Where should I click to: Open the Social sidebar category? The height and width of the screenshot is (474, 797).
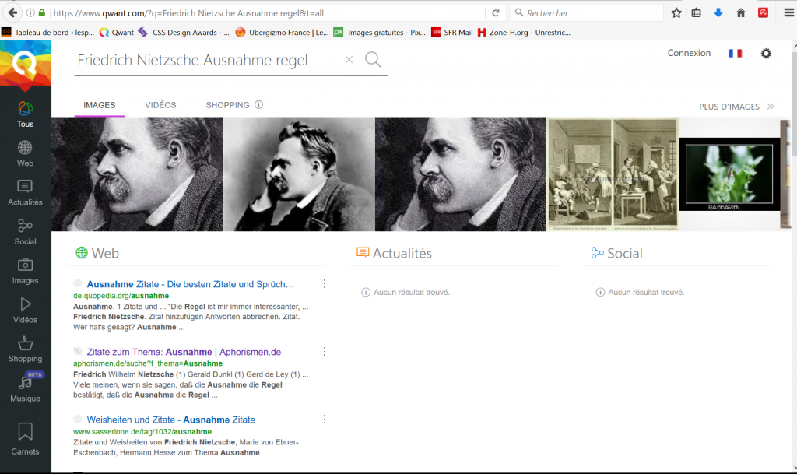pyautogui.click(x=25, y=232)
